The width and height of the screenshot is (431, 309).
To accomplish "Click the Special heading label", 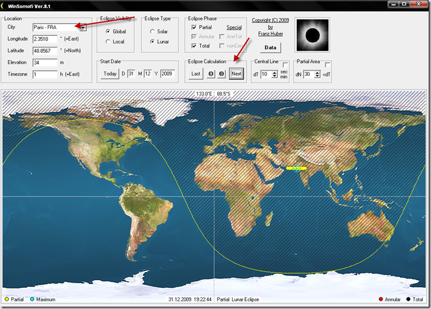I will [234, 28].
